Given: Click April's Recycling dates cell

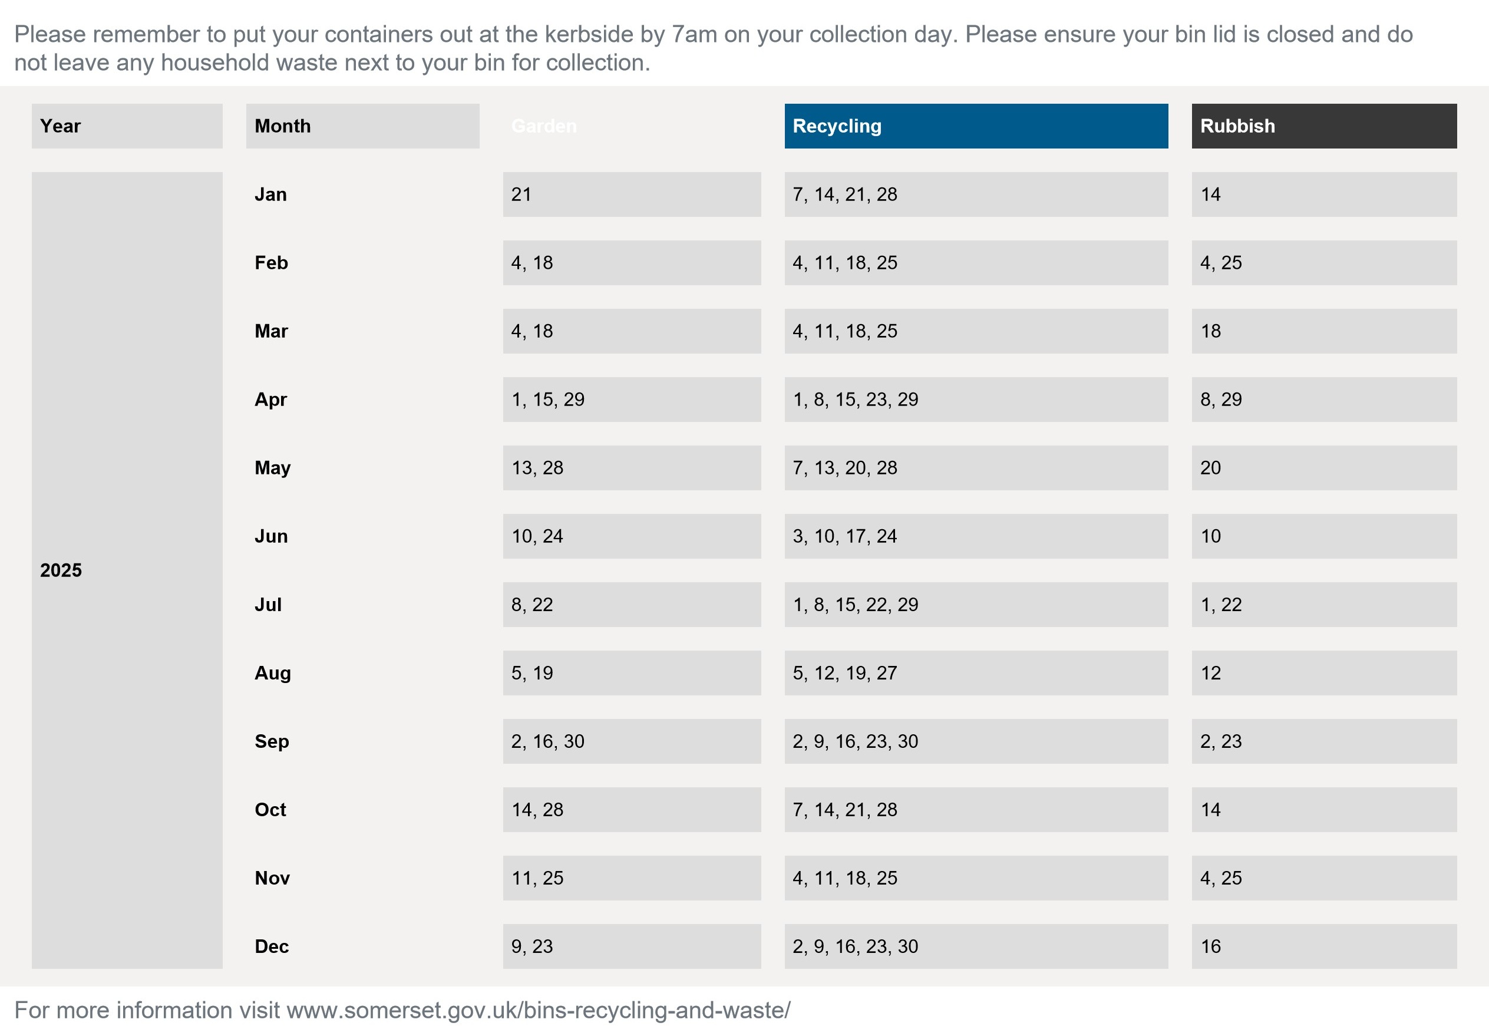Looking at the screenshot, I should pos(976,399).
